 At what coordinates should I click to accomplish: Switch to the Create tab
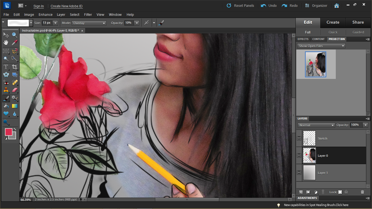333,22
